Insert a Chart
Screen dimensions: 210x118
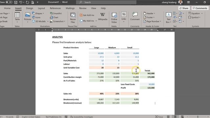pyautogui.click(x=54, y=17)
